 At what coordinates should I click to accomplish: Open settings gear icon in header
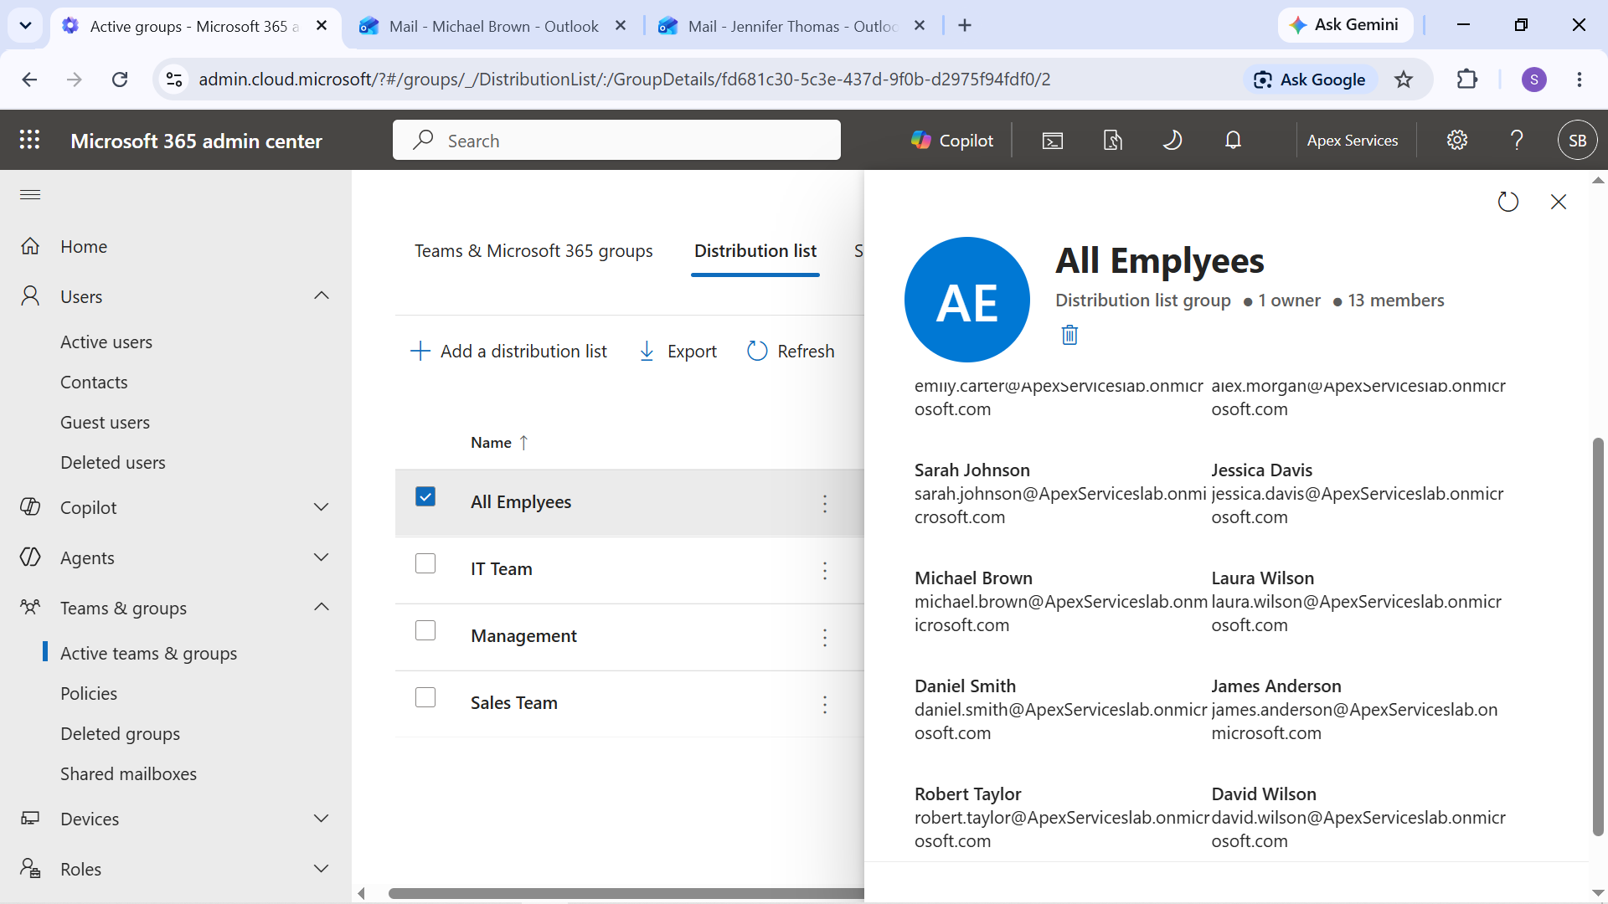1457,141
